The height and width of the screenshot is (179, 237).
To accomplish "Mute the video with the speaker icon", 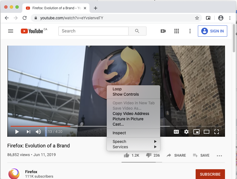I will point(38,132).
